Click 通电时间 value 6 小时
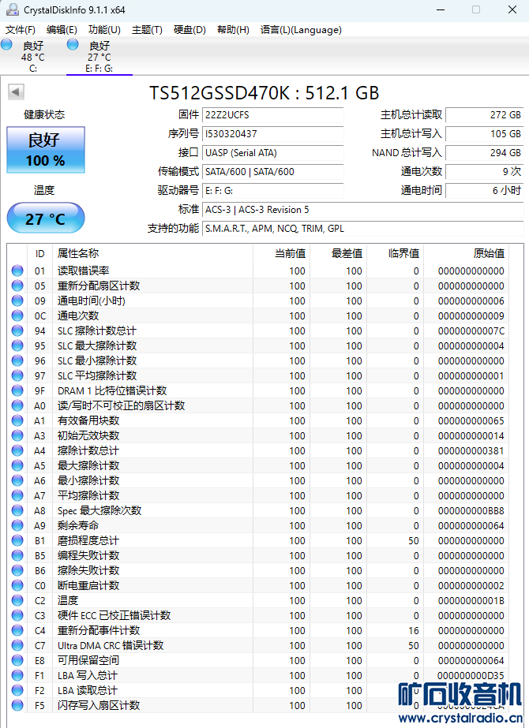Viewport: 529px width, 728px height. 484,191
